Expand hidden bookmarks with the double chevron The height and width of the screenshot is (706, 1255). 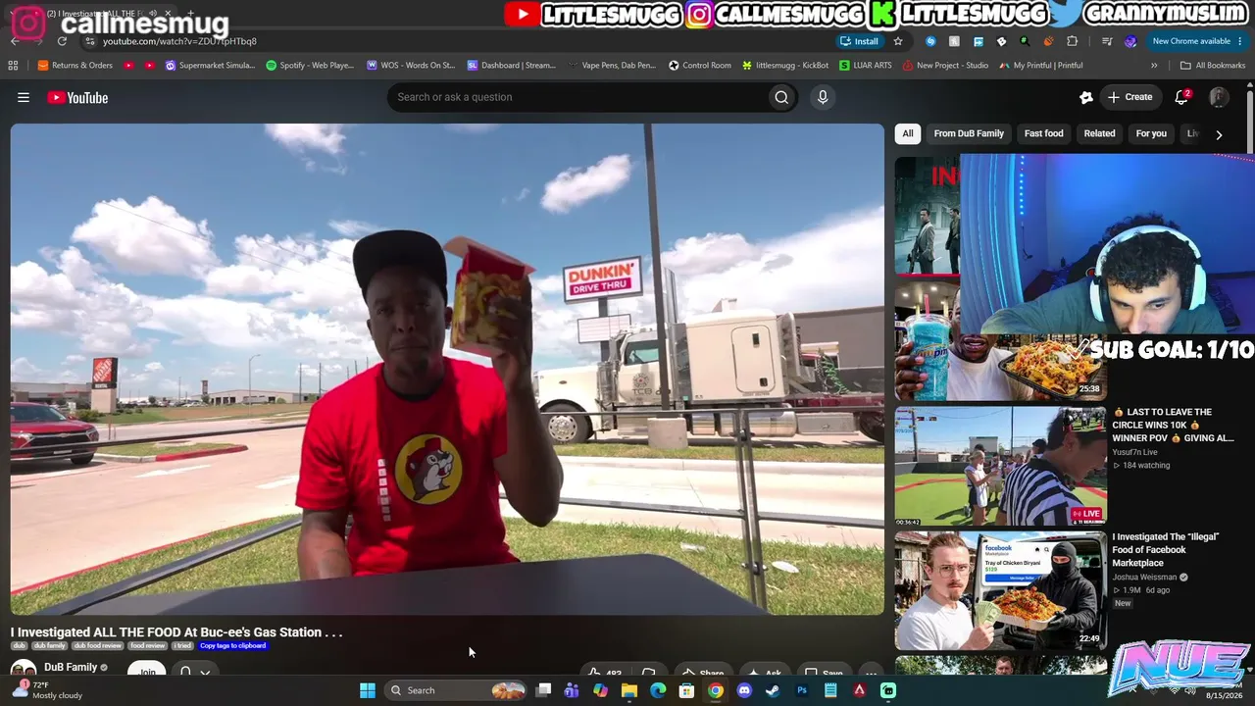[1154, 65]
